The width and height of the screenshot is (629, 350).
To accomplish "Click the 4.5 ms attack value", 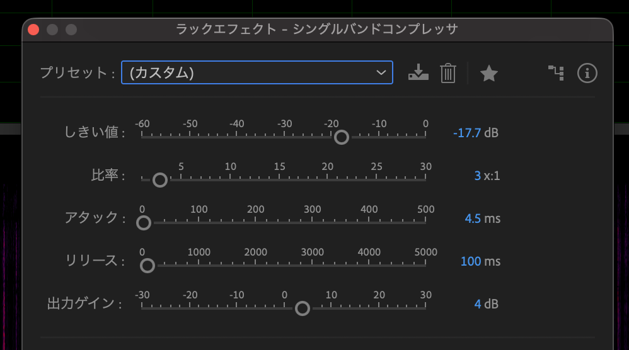I will [x=473, y=218].
